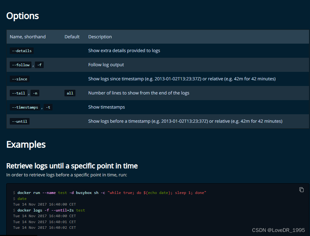The width and height of the screenshot is (310, 236).
Task: Click the --until option tag
Action: tap(19, 121)
